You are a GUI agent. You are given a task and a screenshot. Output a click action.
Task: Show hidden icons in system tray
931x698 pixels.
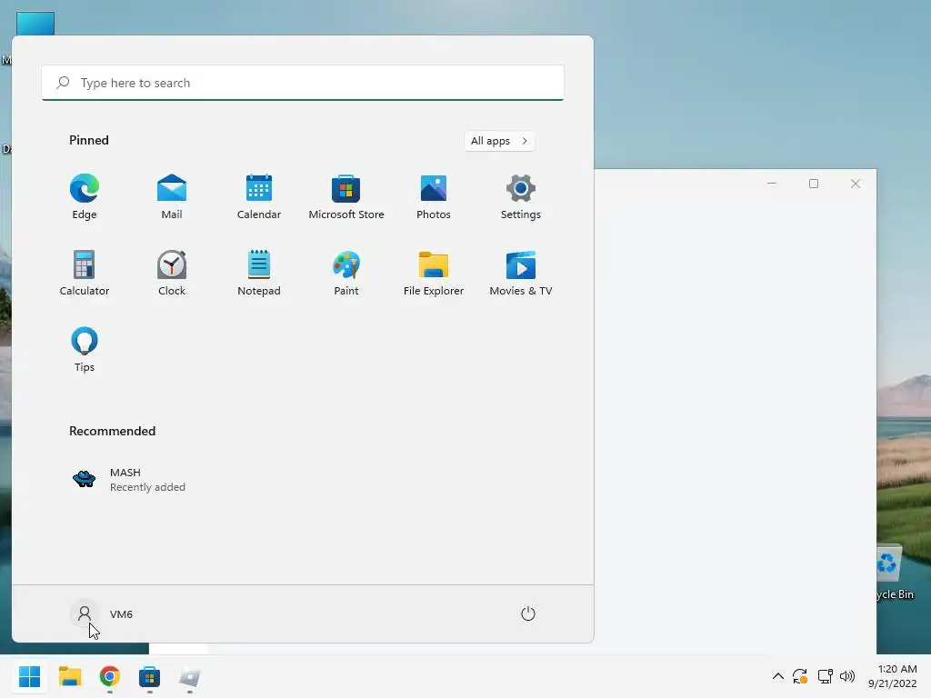tap(778, 676)
